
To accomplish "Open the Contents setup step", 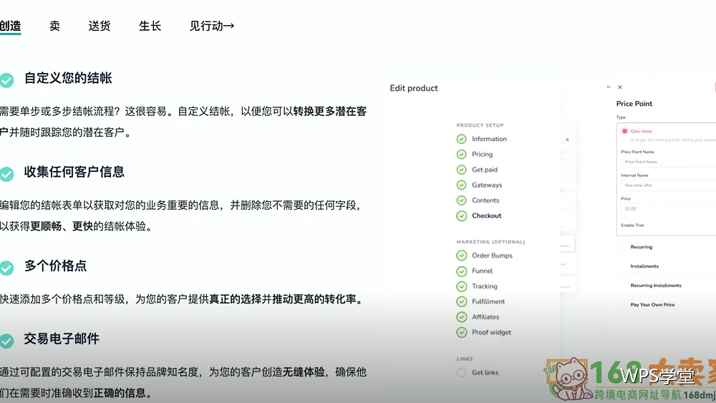I will click(x=485, y=200).
